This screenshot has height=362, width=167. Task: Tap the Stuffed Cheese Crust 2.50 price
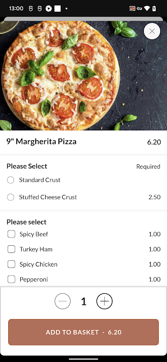click(154, 197)
